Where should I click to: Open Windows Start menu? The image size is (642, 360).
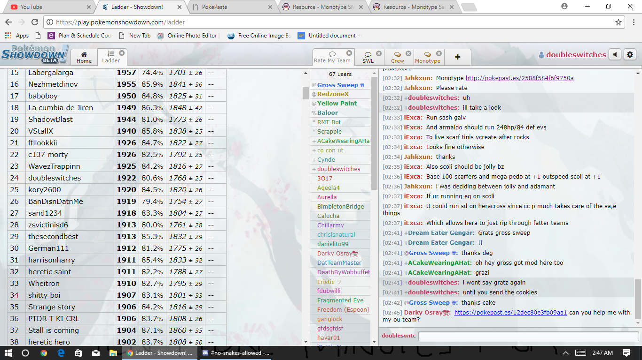pyautogui.click(x=8, y=353)
